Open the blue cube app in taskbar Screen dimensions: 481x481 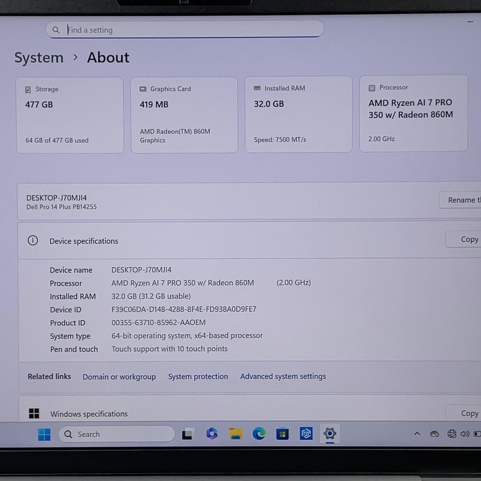[306, 434]
